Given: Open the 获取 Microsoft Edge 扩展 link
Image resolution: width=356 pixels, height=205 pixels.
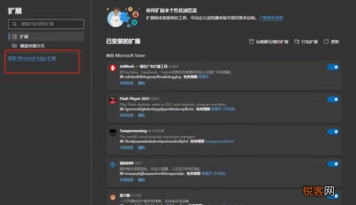Looking at the screenshot, I should click(x=32, y=58).
